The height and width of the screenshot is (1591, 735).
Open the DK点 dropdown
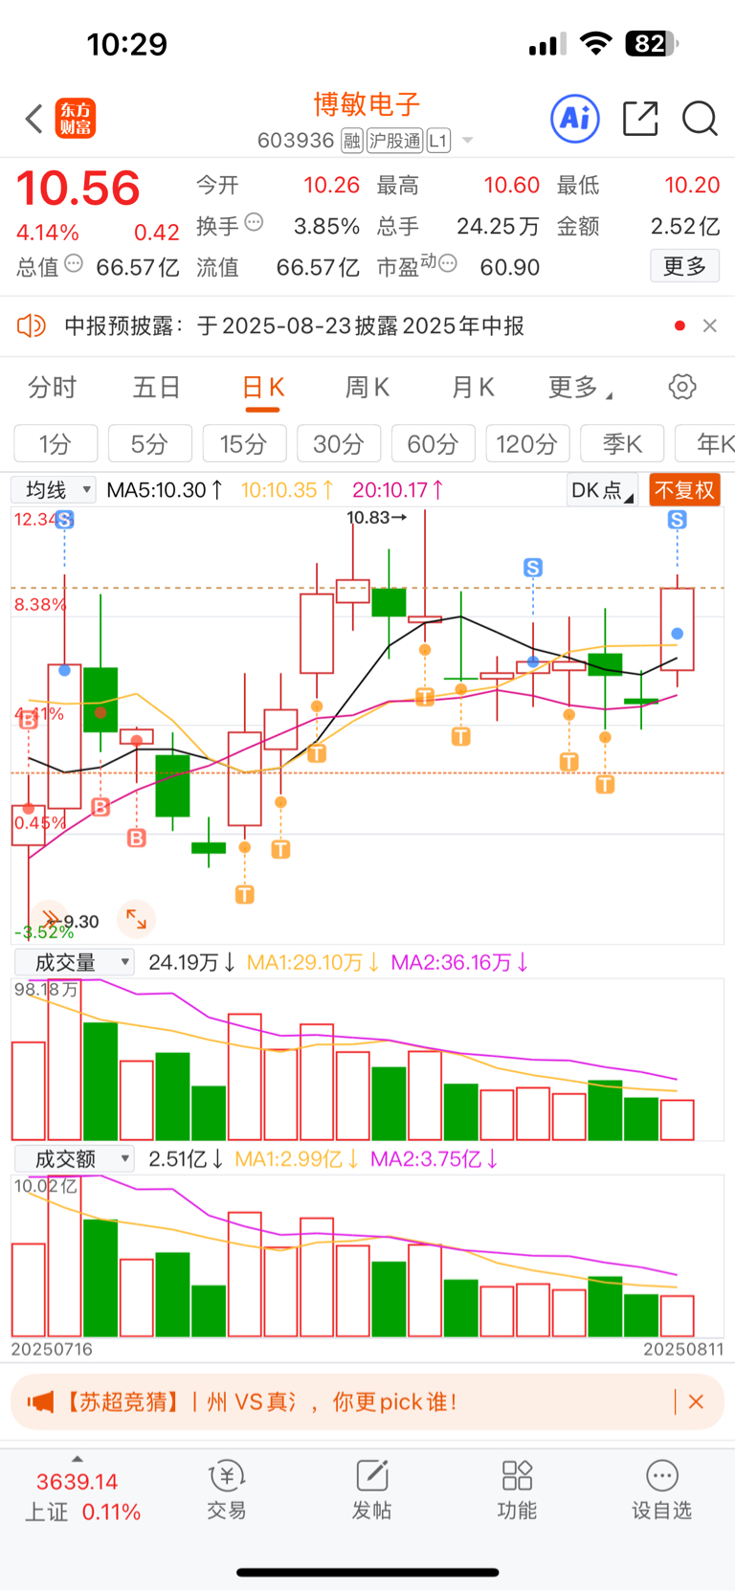coord(602,490)
